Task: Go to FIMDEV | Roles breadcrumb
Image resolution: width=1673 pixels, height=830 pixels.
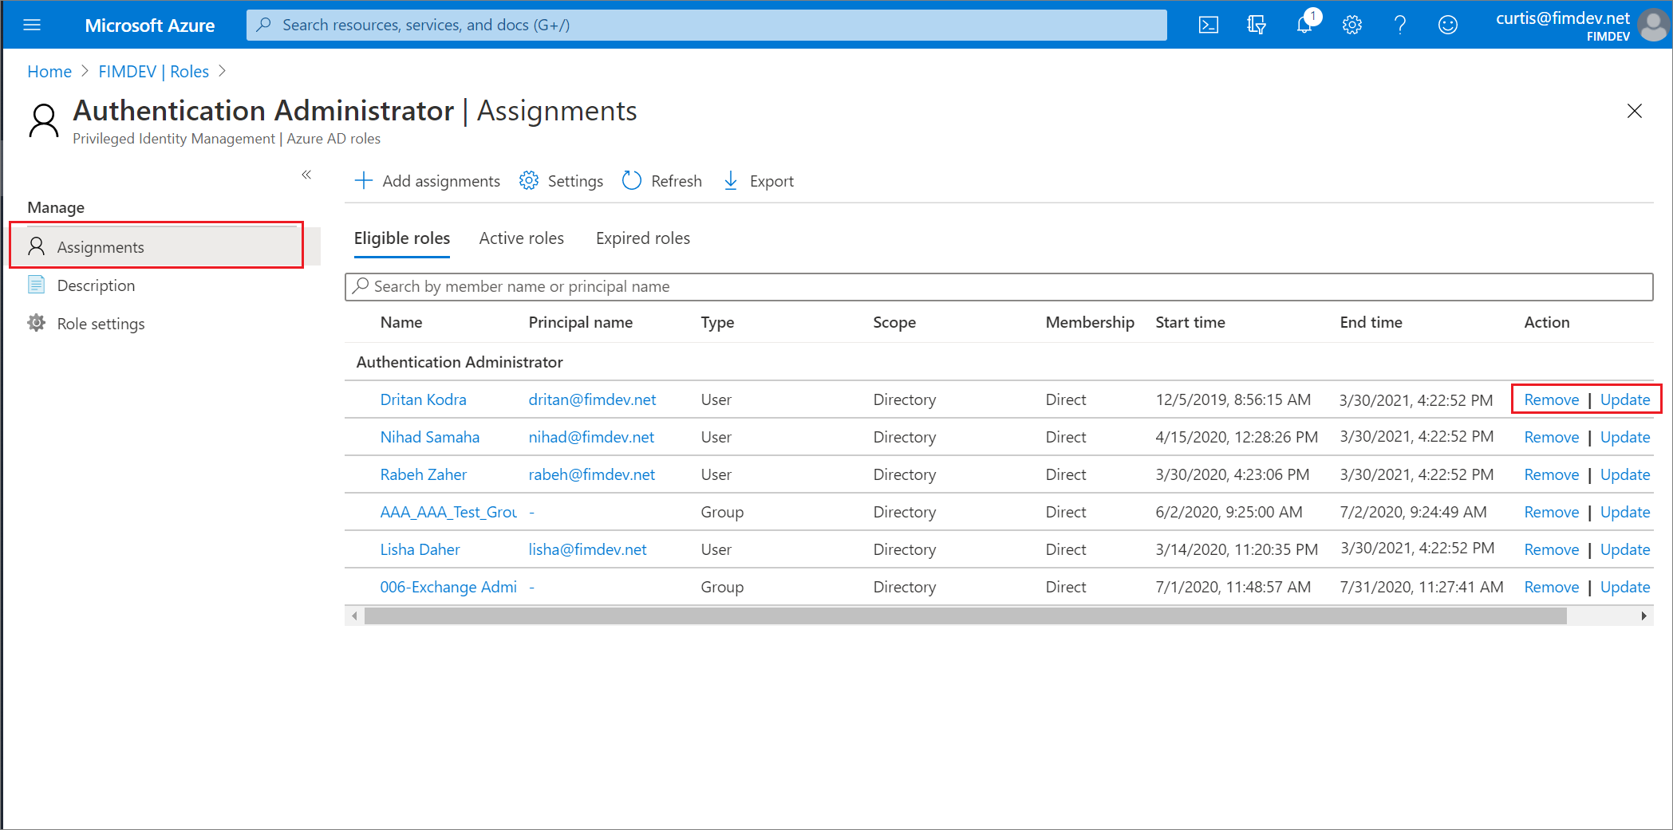Action: coord(154,72)
